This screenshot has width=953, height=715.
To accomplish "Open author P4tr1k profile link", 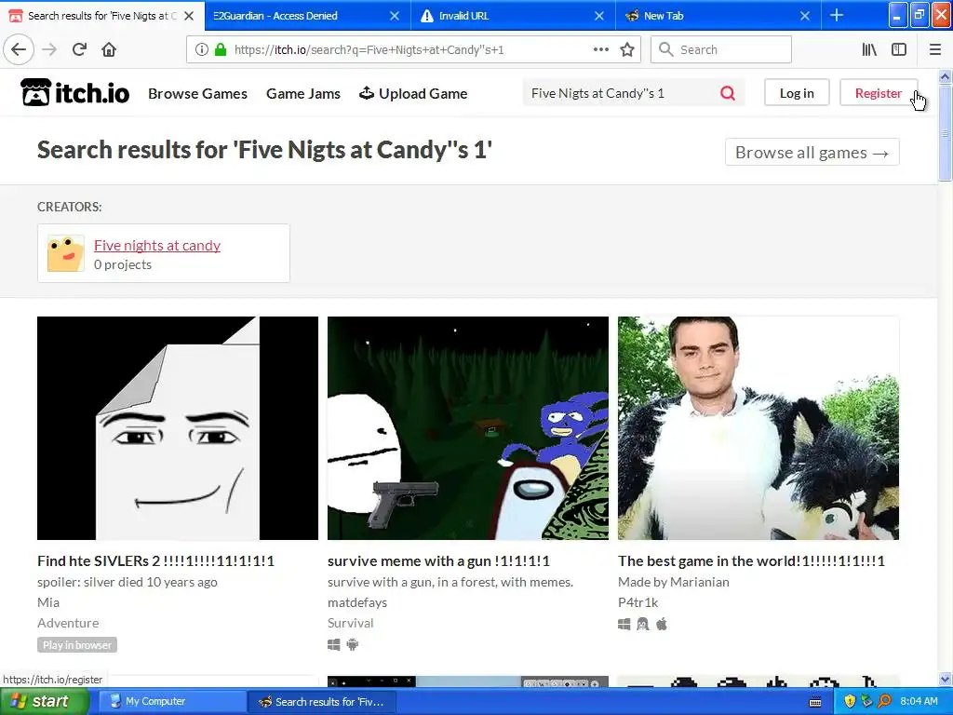I will [x=638, y=602].
